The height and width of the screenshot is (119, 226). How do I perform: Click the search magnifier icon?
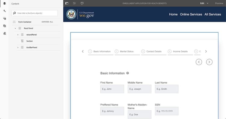coord(14,13)
